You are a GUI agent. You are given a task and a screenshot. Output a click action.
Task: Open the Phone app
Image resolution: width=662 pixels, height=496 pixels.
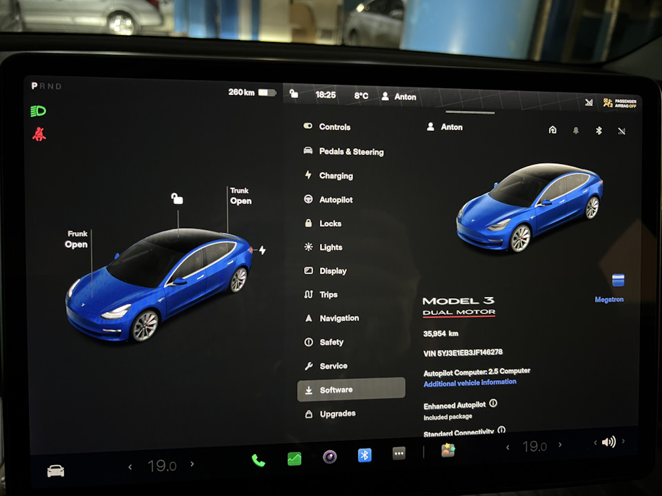tap(258, 460)
